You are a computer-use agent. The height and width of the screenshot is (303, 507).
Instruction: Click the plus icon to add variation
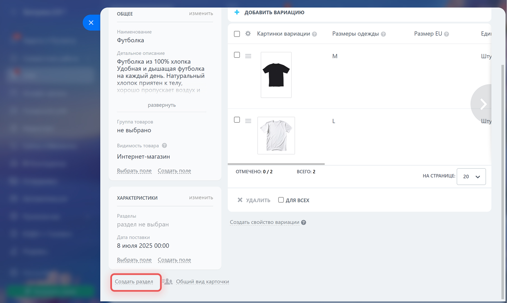point(237,12)
